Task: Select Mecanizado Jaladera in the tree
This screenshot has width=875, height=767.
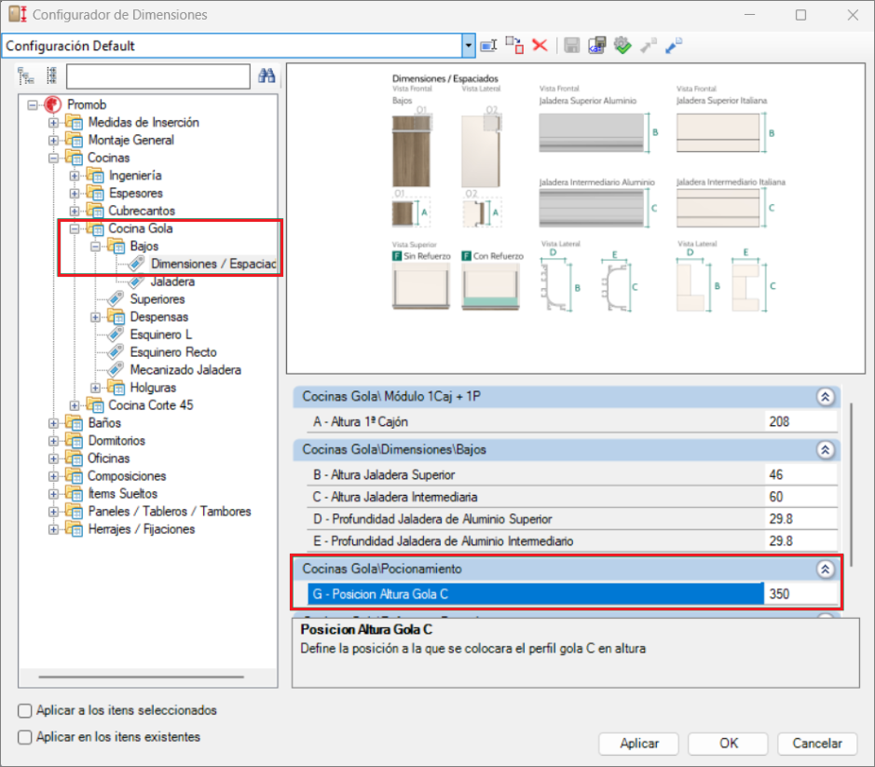Action: coord(185,370)
